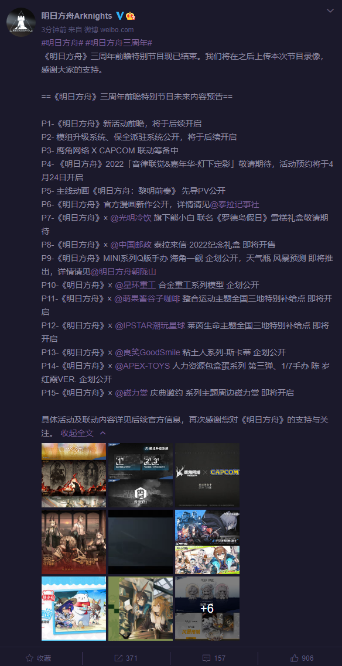Like the post with thumbs-up icon
The width and height of the screenshot is (342, 666).
tap(294, 658)
